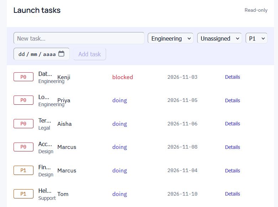Click the Read-only label

tap(256, 10)
